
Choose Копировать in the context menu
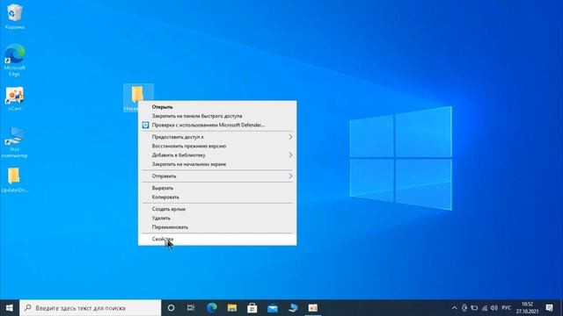(x=217, y=197)
